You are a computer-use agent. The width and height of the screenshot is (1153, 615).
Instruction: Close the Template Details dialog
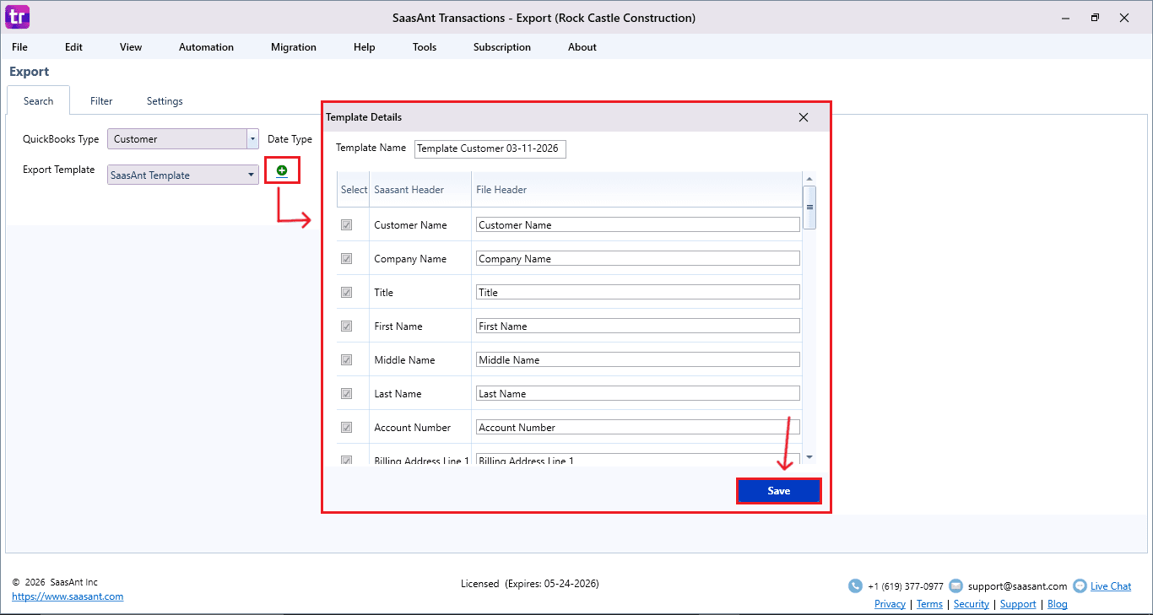[x=804, y=117]
